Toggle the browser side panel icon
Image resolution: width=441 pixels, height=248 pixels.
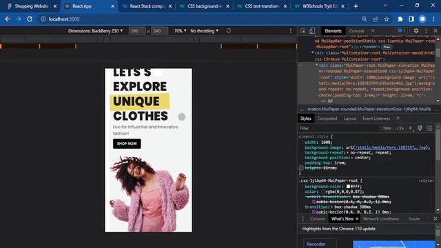411,19
